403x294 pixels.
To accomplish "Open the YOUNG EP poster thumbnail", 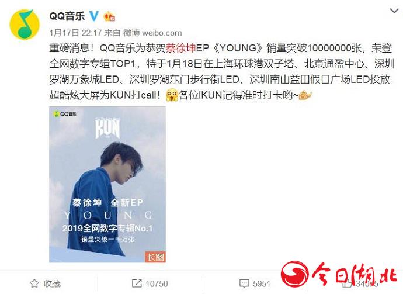I will click(107, 185).
